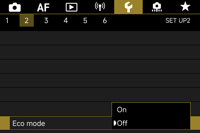Select set-up page 2 tab

pyautogui.click(x=27, y=21)
